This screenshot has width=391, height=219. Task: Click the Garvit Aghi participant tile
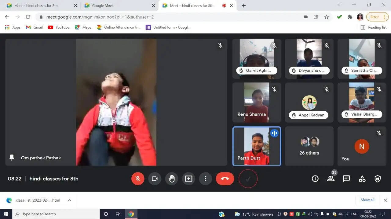tap(257, 58)
